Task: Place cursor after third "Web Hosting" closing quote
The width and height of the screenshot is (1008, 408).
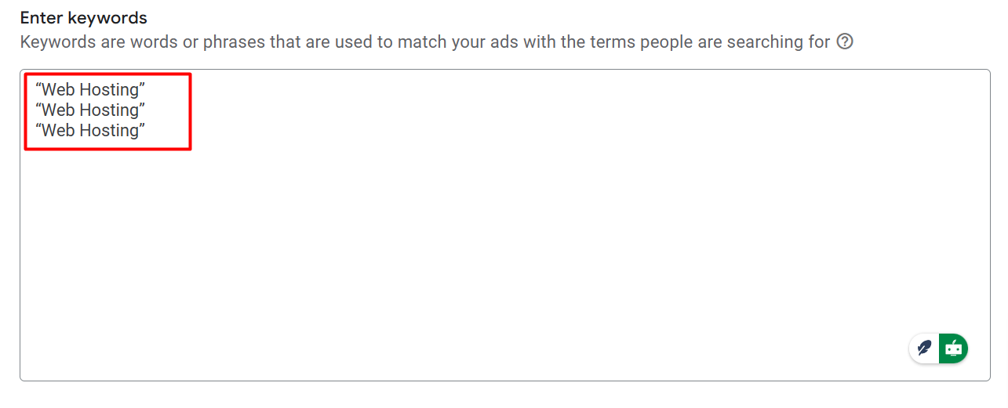Action: (x=147, y=131)
